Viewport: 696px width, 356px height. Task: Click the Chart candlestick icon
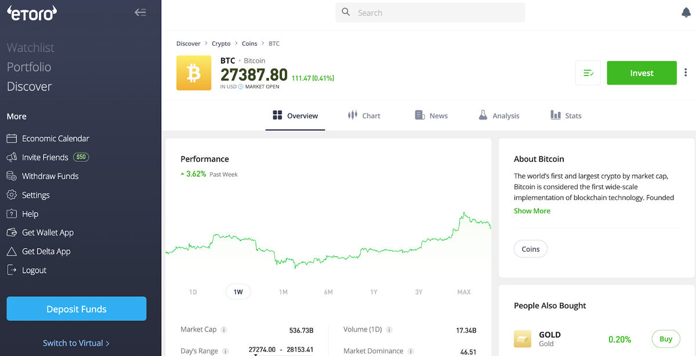pos(353,115)
